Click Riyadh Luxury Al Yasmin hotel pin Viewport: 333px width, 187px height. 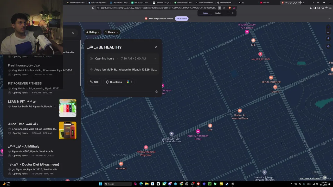(x=247, y=32)
